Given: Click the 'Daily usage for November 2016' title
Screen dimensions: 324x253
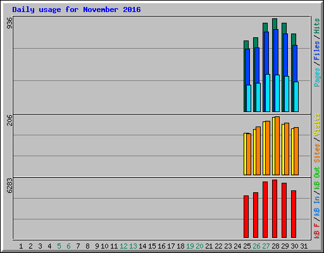Looking at the screenshot, I should click(x=77, y=9).
